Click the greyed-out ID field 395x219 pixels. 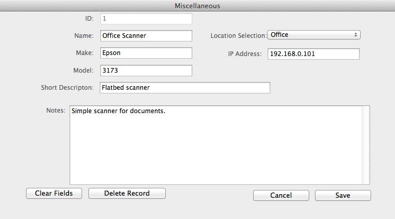[x=145, y=19]
